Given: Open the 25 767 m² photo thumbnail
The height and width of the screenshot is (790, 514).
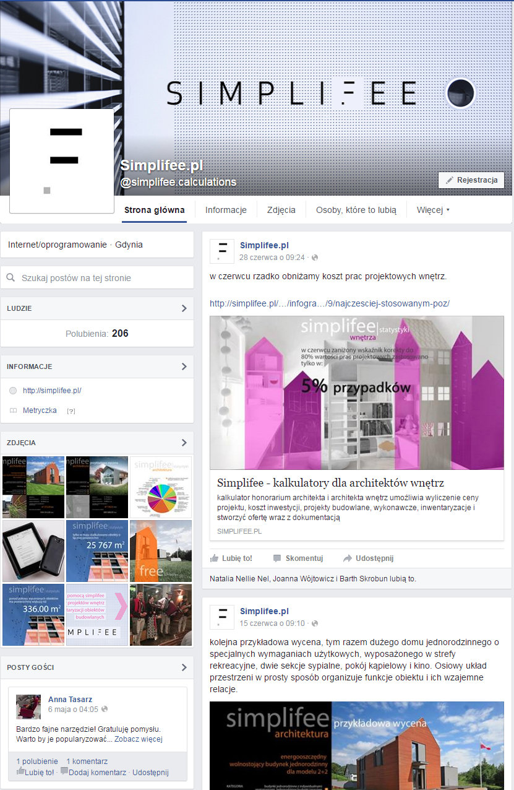Looking at the screenshot, I should coord(97,551).
